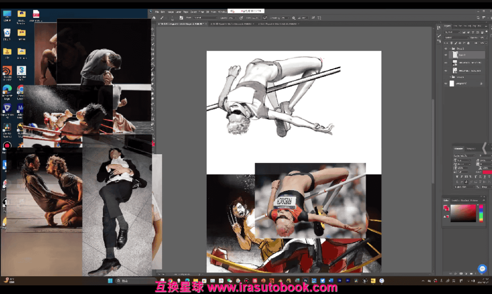Viewport: 492px width, 294px height.
Task: Switch to the second document tab
Action: (232, 24)
